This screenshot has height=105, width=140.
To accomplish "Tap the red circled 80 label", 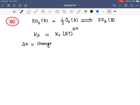I will 12,22.
